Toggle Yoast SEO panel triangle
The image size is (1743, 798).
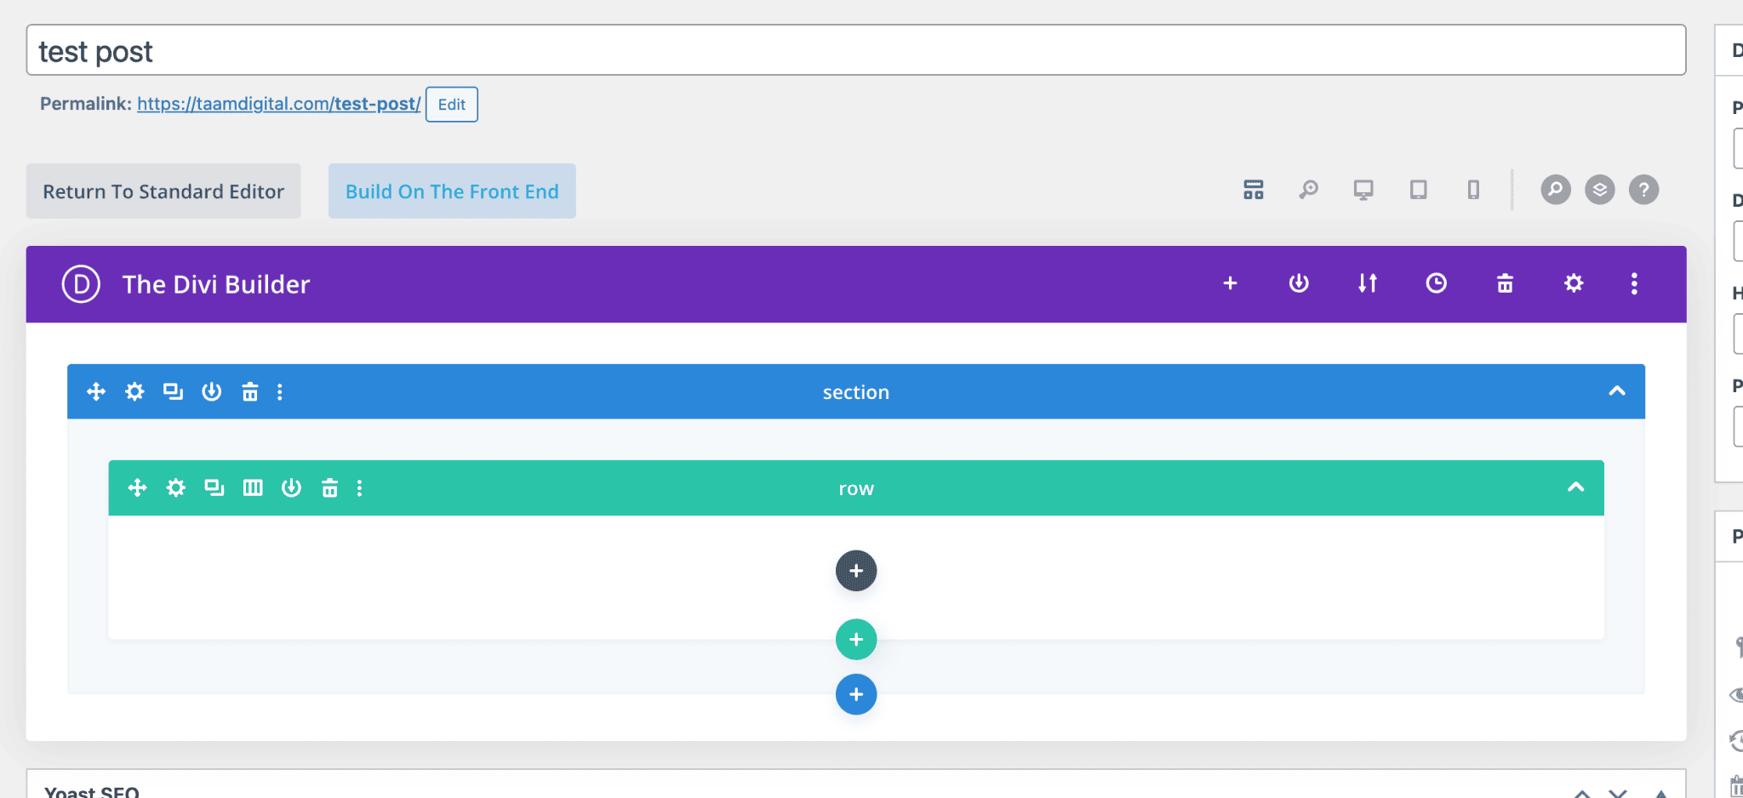click(x=1660, y=793)
